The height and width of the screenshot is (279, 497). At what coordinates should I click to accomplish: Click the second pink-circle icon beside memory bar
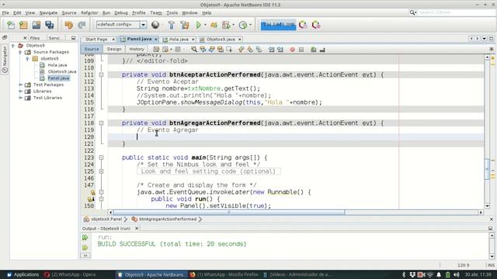[x=316, y=25]
